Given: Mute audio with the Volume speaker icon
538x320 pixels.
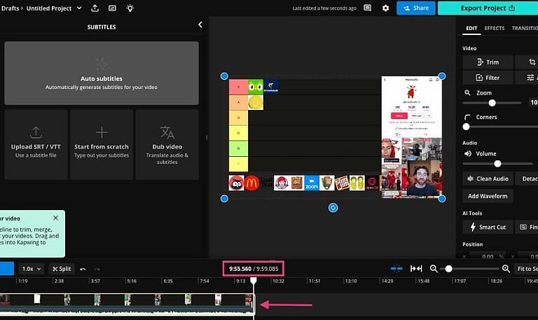Looking at the screenshot, I should pos(468,153).
